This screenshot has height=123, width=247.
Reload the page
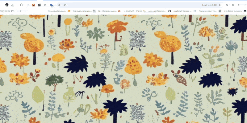pos(233,5)
